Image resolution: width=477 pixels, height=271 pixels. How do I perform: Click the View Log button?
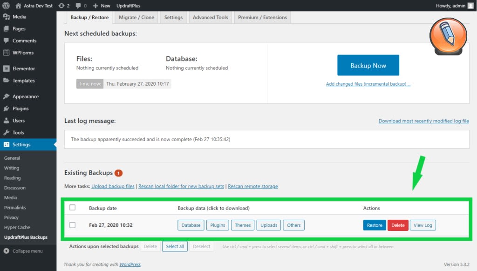[422, 225]
